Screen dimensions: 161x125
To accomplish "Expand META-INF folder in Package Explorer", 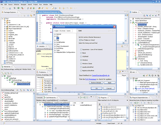I will pos(5,39).
